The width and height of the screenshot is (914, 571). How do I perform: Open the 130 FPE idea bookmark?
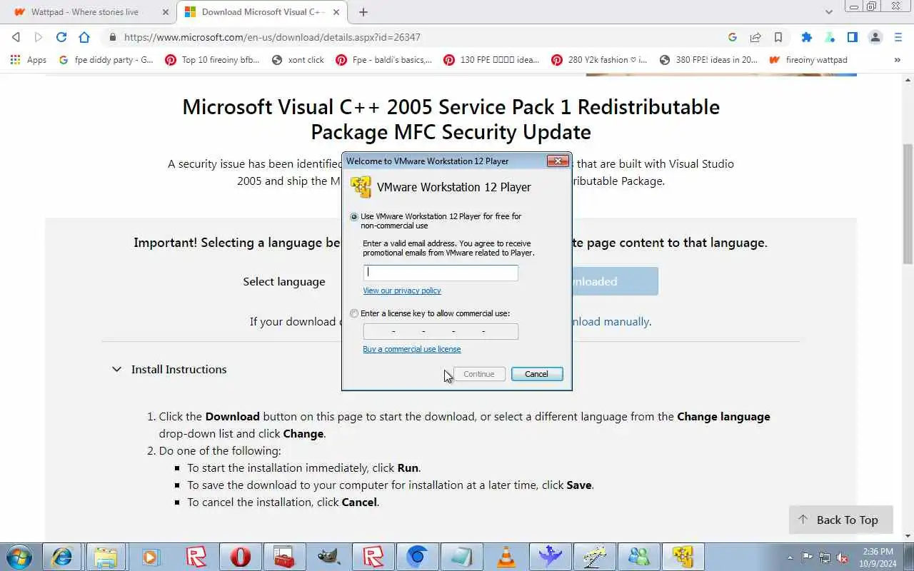[x=491, y=60]
